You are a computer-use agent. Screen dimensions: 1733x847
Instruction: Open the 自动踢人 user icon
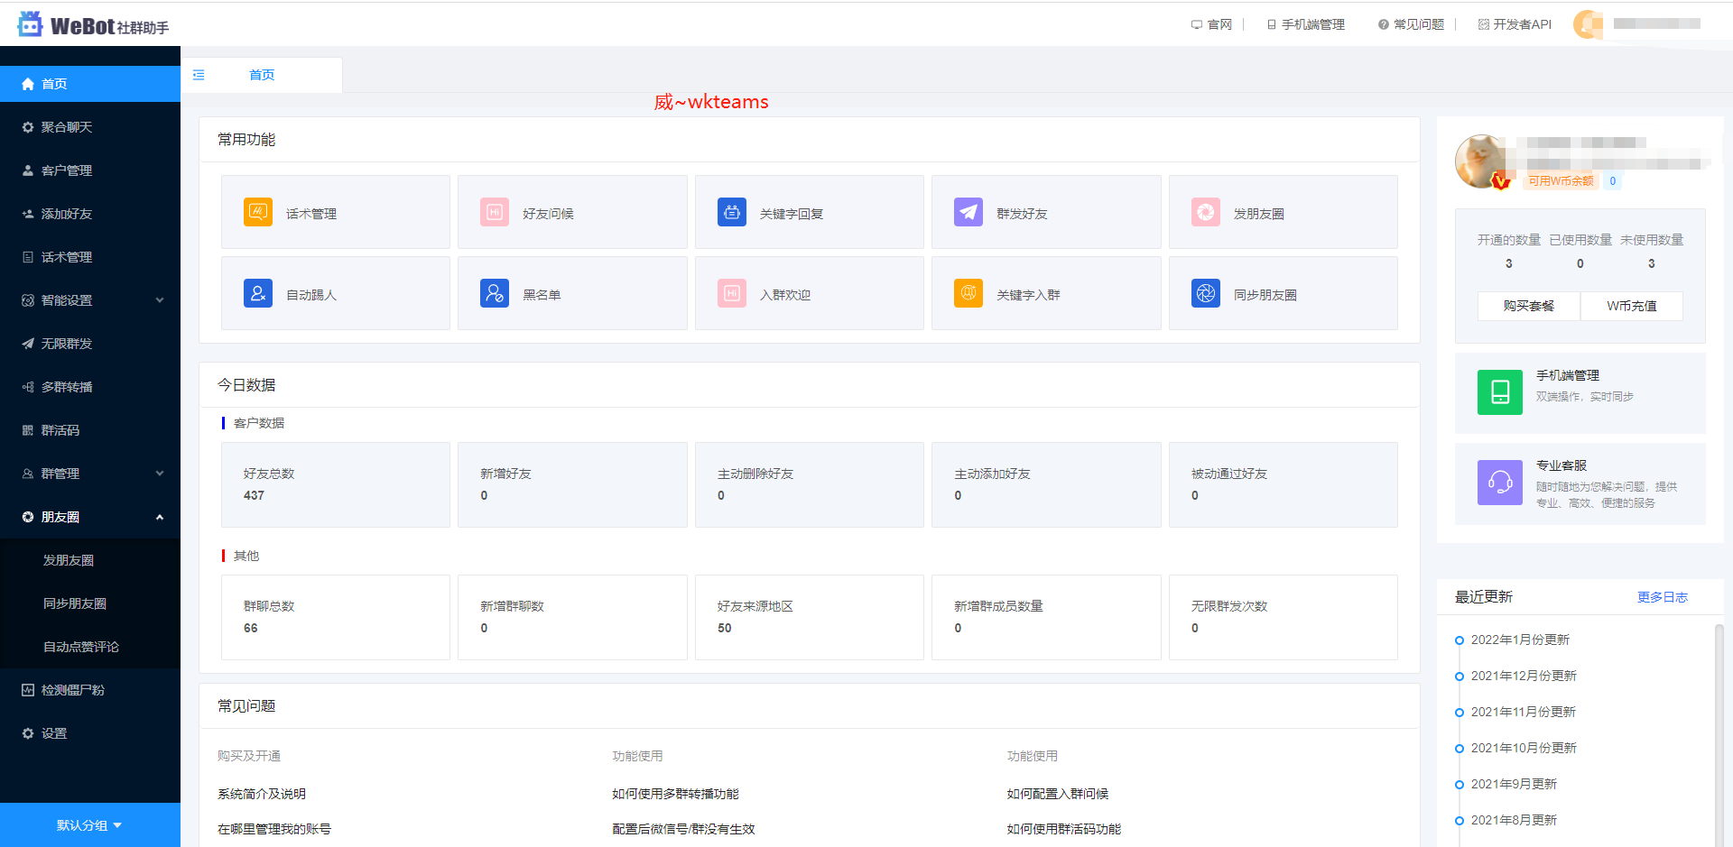coord(258,293)
